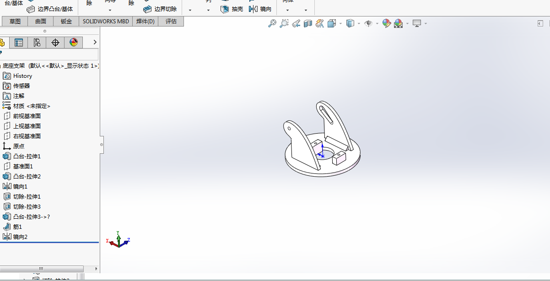
Task: Switch to the 钣金 (Sheet Metal) tab
Action: click(66, 21)
